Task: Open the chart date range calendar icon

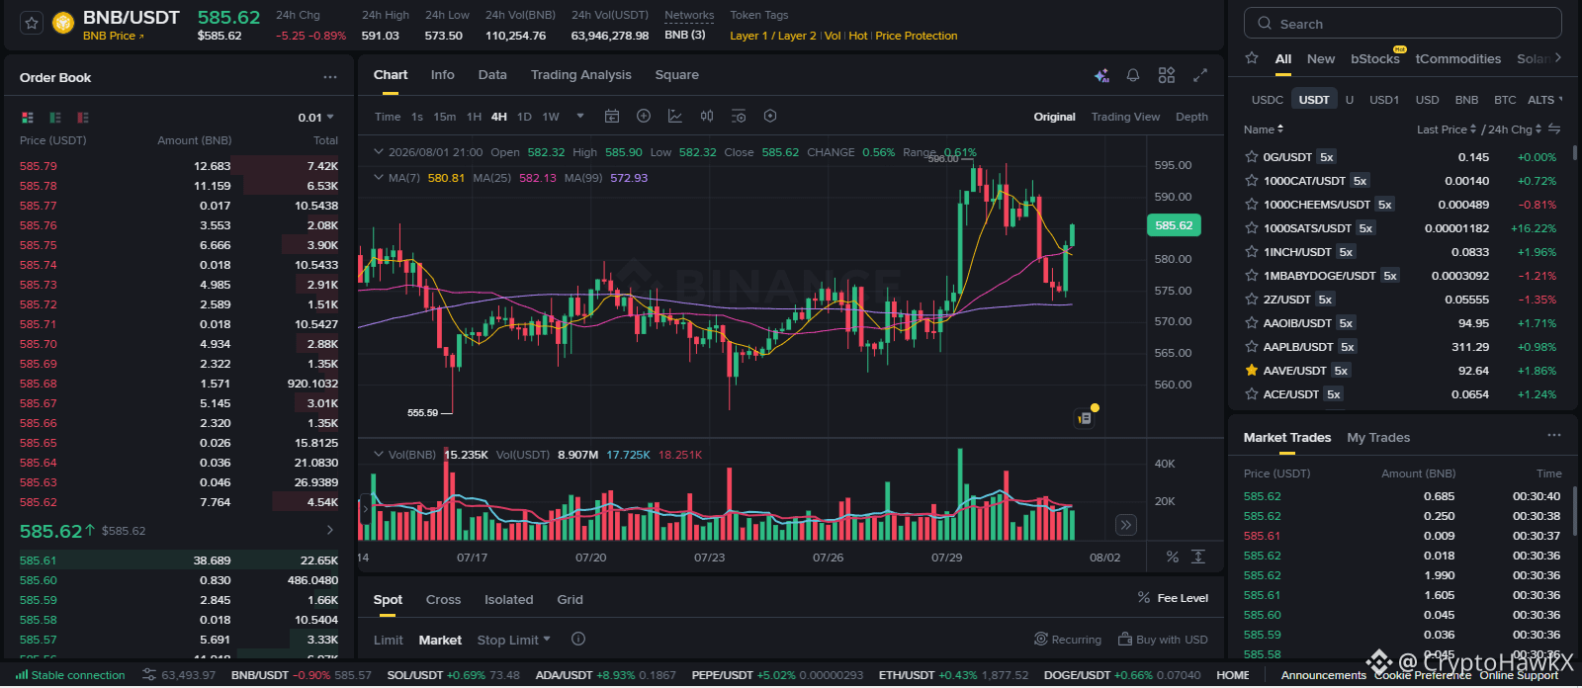Action: pos(612,117)
